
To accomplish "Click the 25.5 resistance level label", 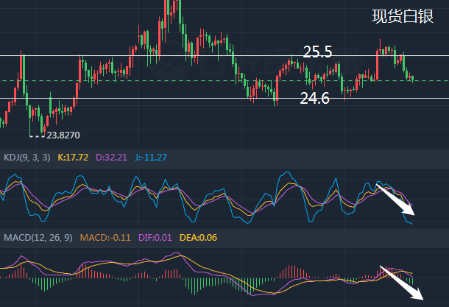I will pos(317,52).
